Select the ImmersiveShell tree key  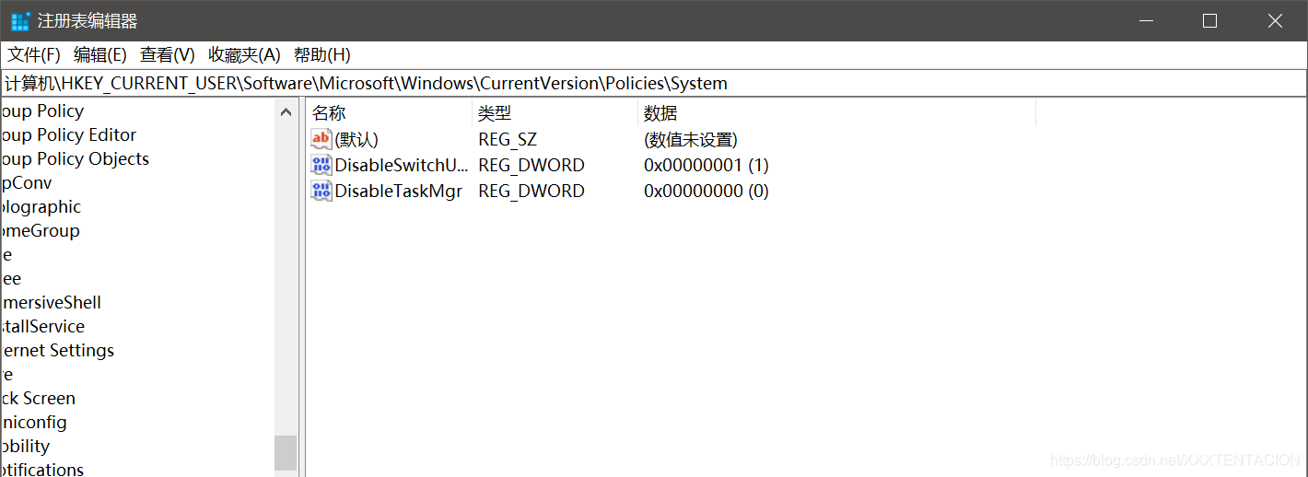point(51,303)
